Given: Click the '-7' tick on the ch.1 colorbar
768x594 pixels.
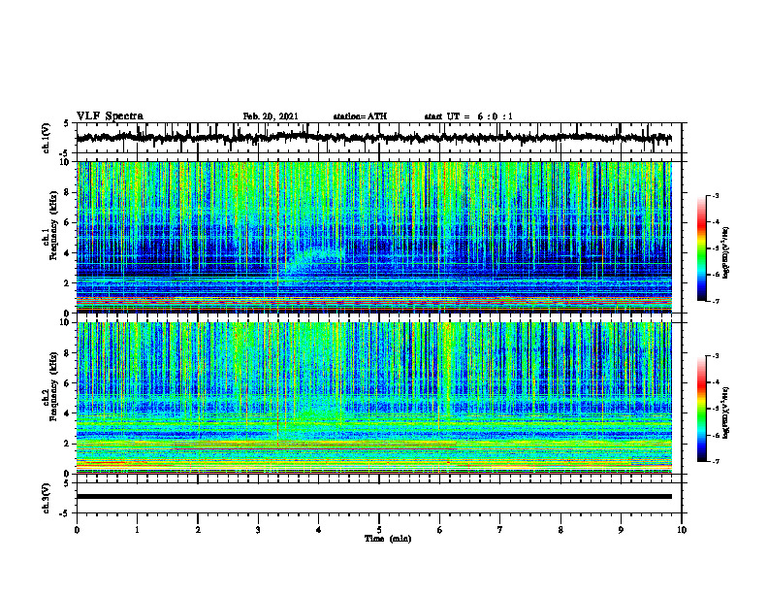Looking at the screenshot, I should [716, 301].
